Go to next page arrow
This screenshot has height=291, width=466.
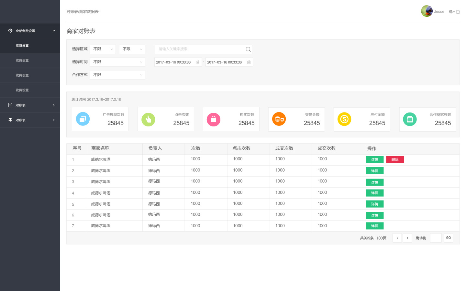click(407, 238)
